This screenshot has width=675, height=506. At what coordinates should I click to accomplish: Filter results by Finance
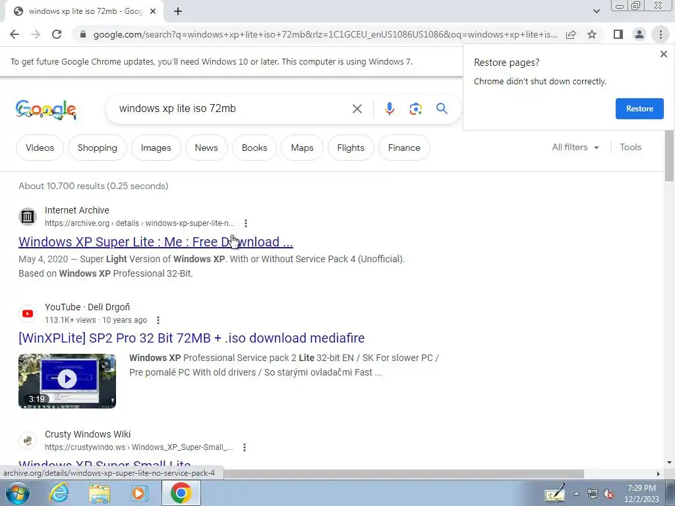(404, 148)
